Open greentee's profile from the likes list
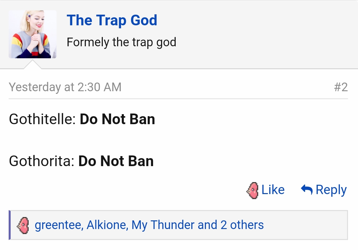This screenshot has width=358, height=250. tap(59, 225)
